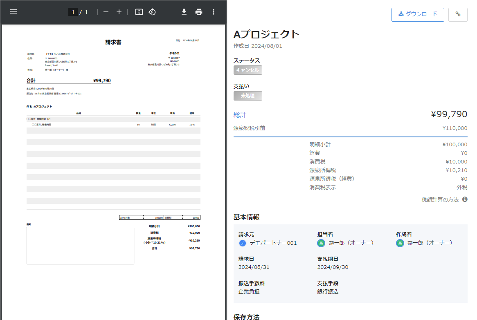This screenshot has height=320, width=477.
Task: Click the 消費税 ¥10,000 value in summary
Action: 456,162
